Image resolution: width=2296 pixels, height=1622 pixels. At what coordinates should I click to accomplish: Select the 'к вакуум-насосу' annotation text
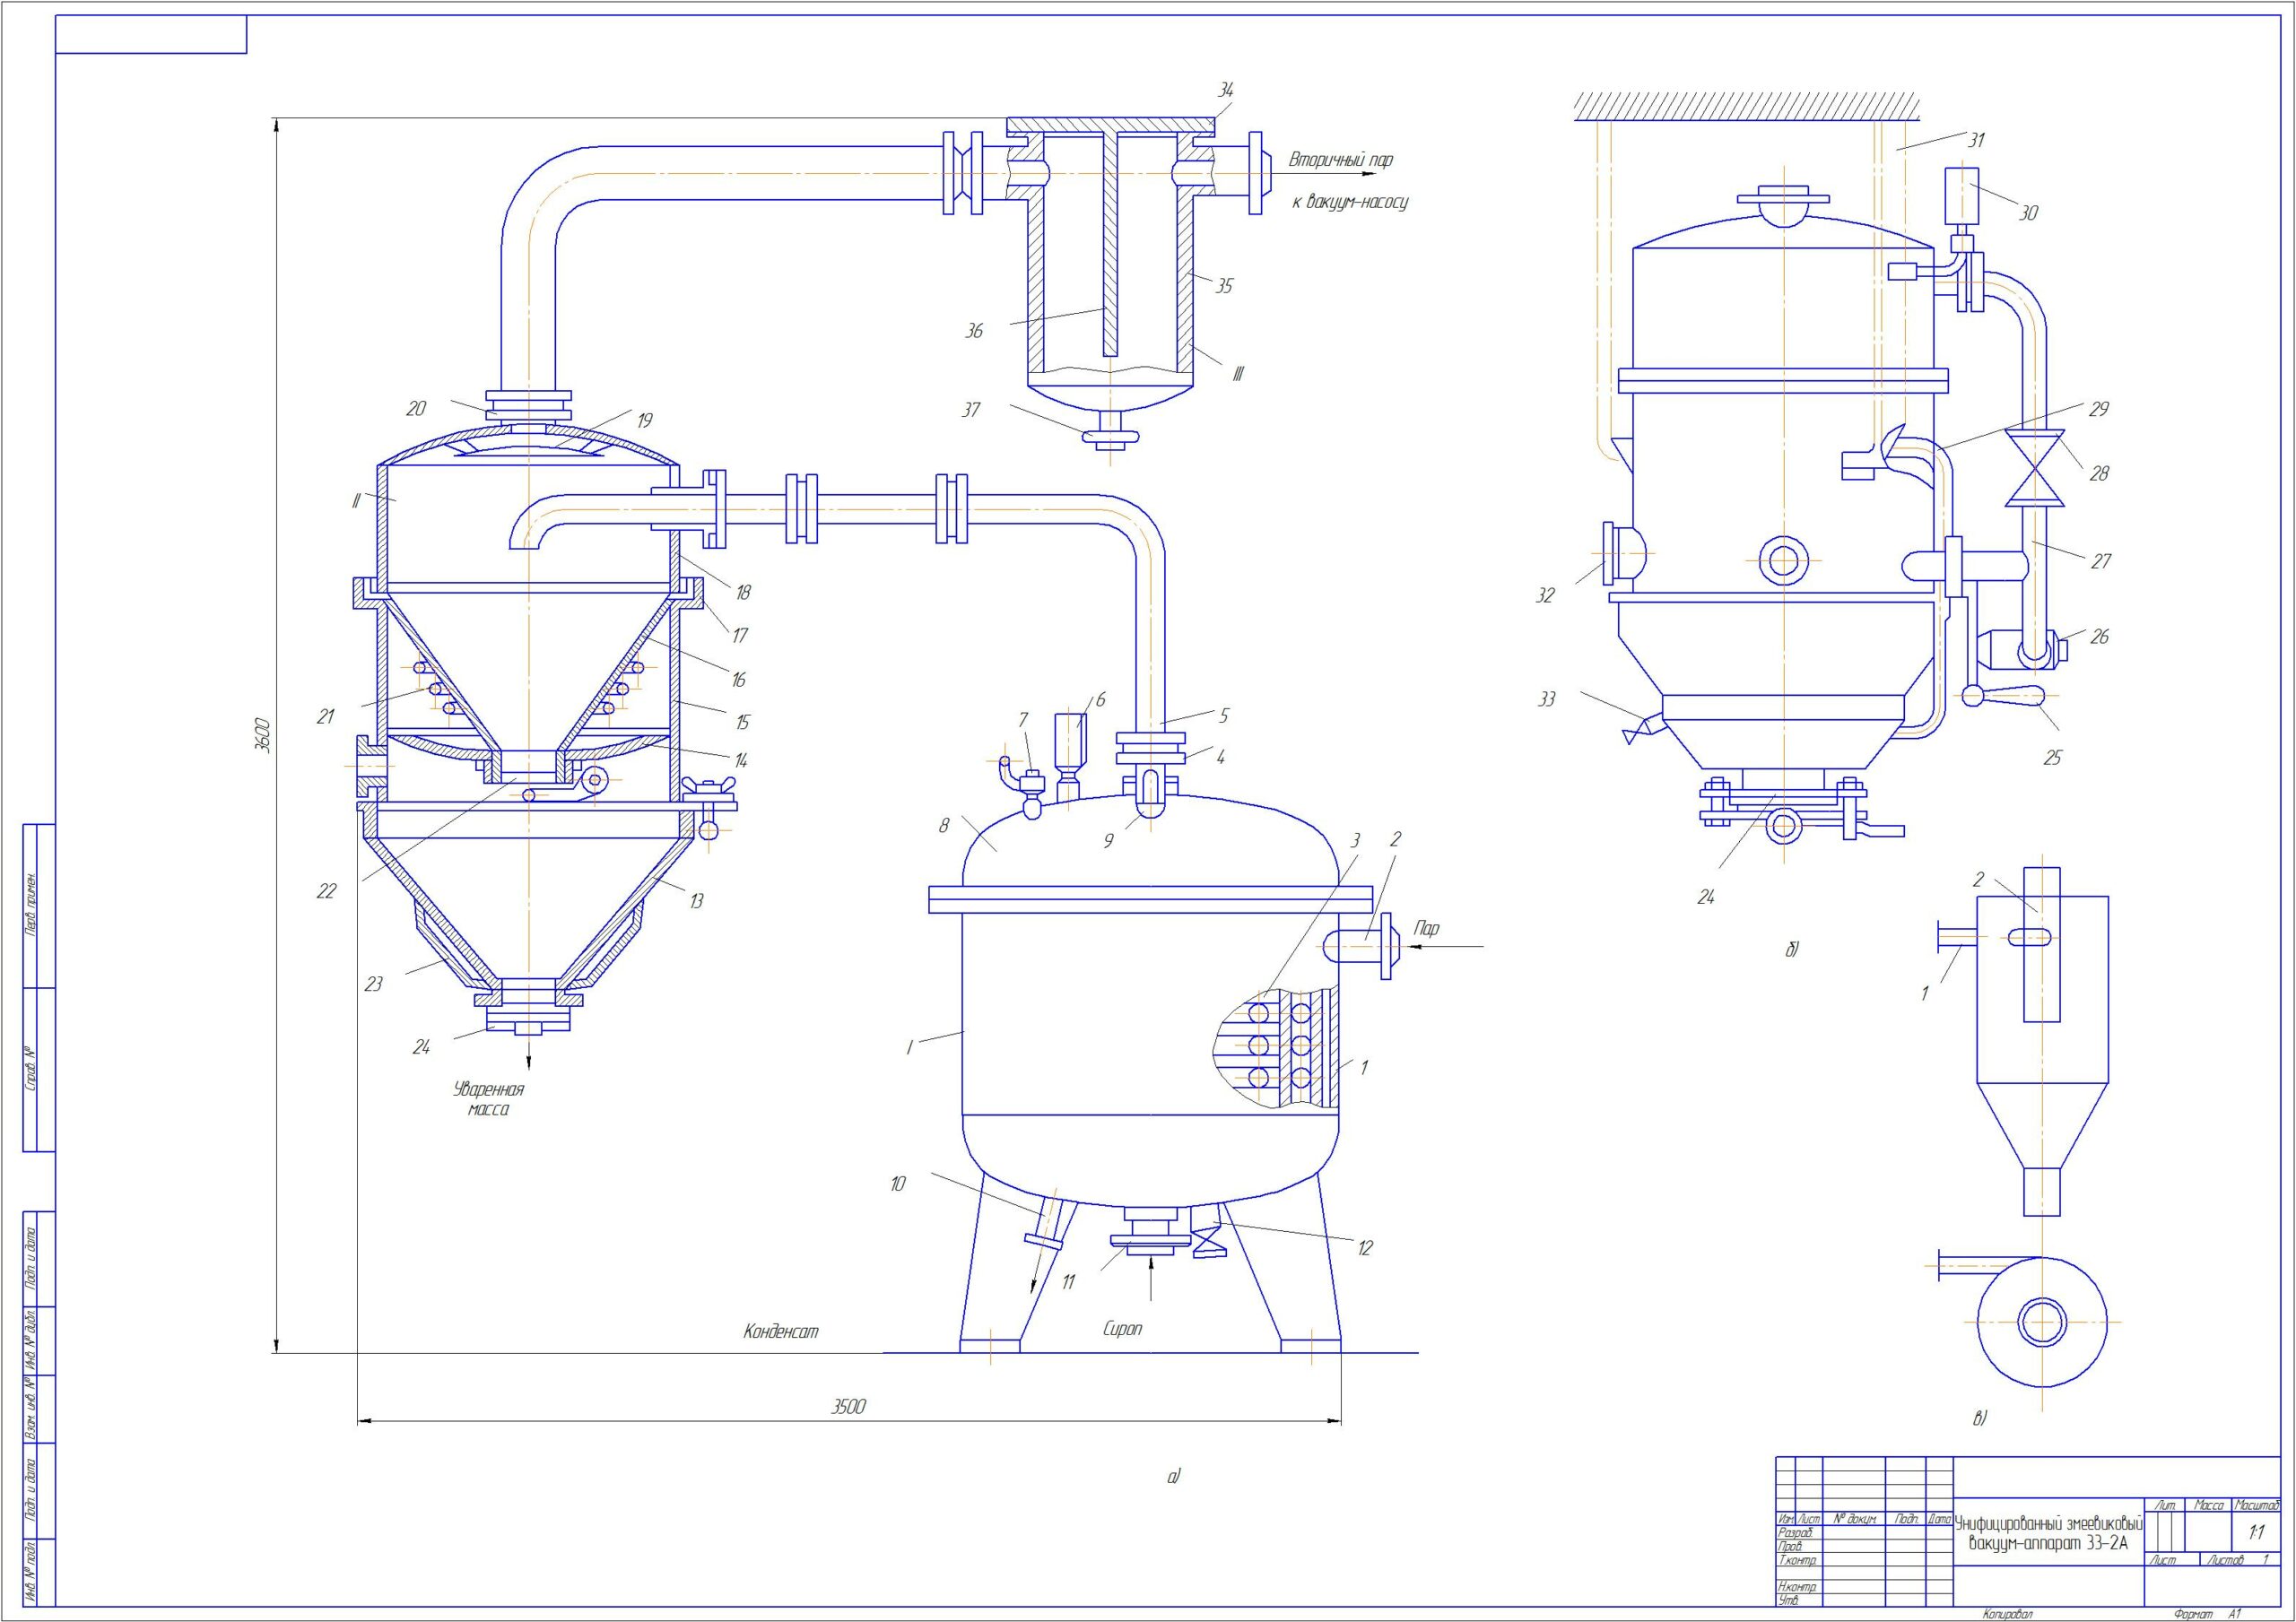(x=1349, y=202)
